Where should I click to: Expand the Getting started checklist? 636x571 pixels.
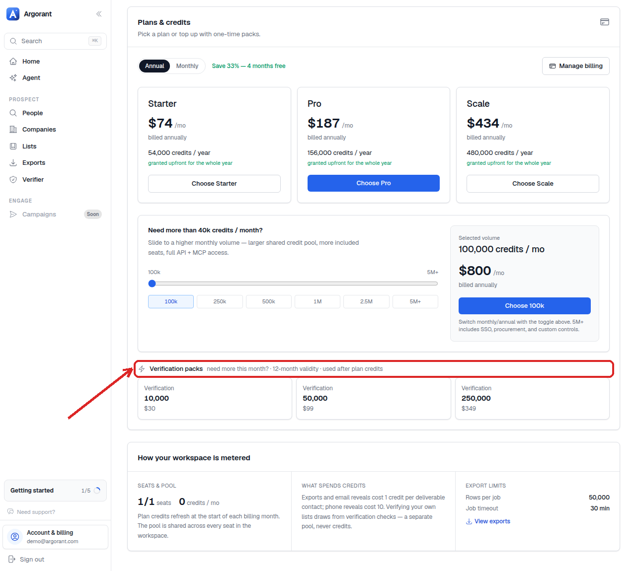[55, 491]
